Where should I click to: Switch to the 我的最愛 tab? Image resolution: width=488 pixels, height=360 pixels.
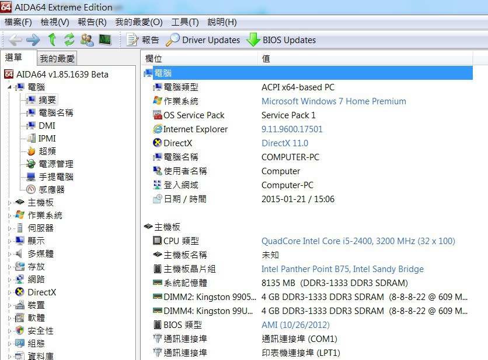click(57, 58)
